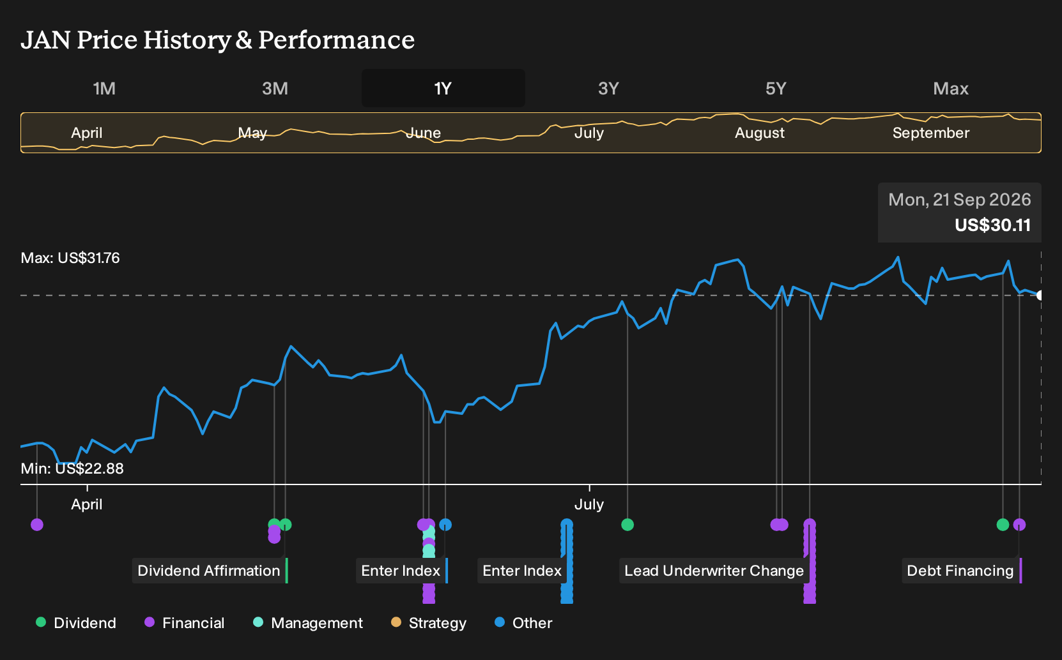Click purple Financial marker above Debt Financing
1062x660 pixels.
[1019, 525]
